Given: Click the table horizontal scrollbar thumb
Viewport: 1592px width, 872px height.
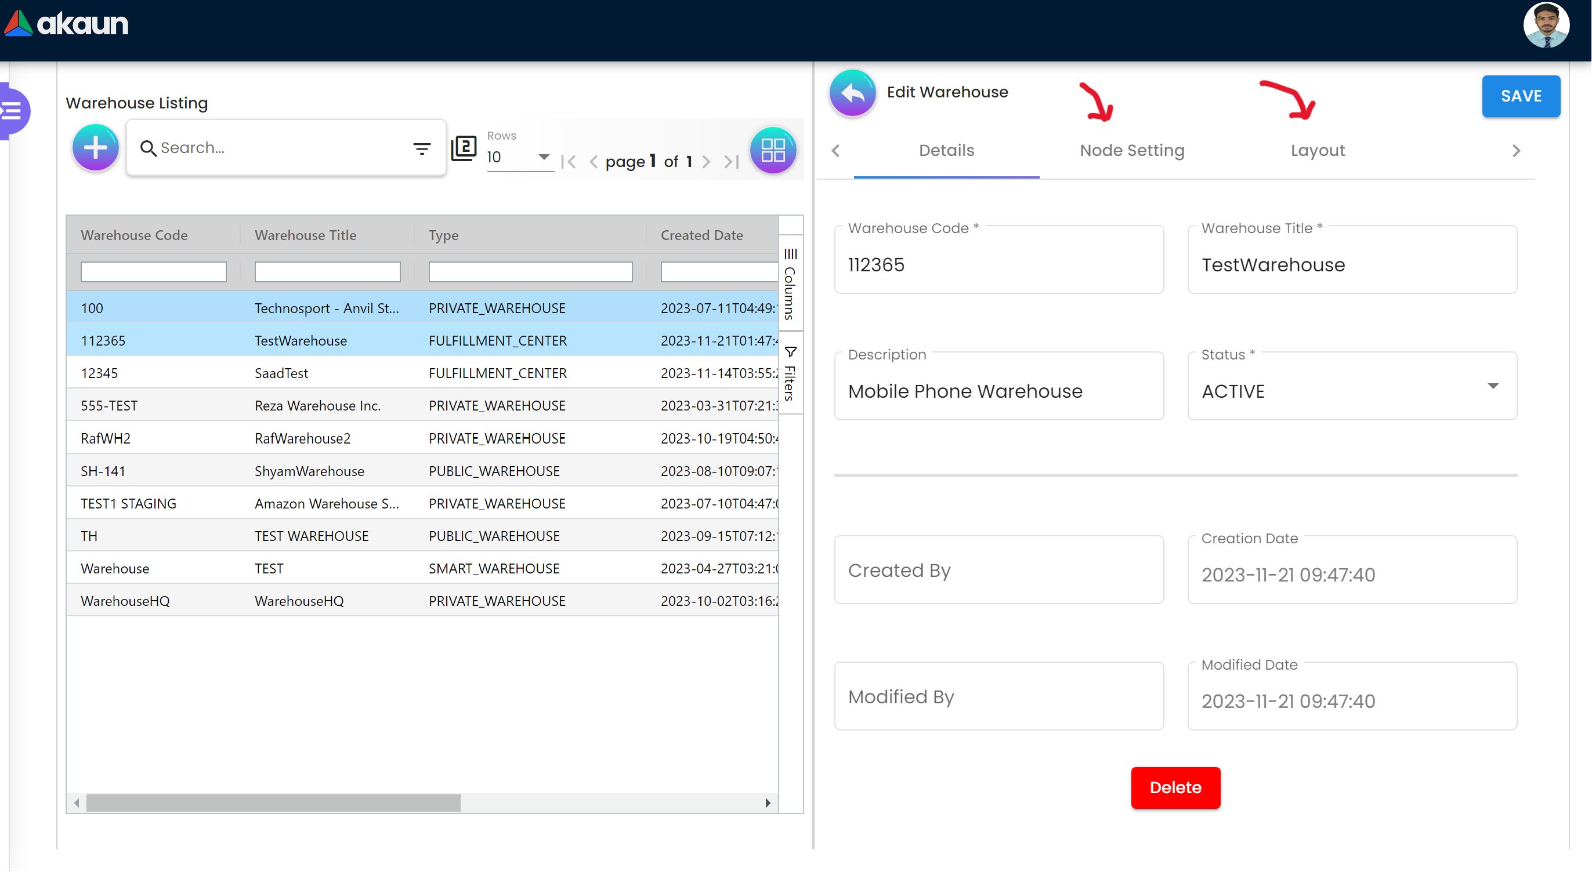Looking at the screenshot, I should 273,803.
